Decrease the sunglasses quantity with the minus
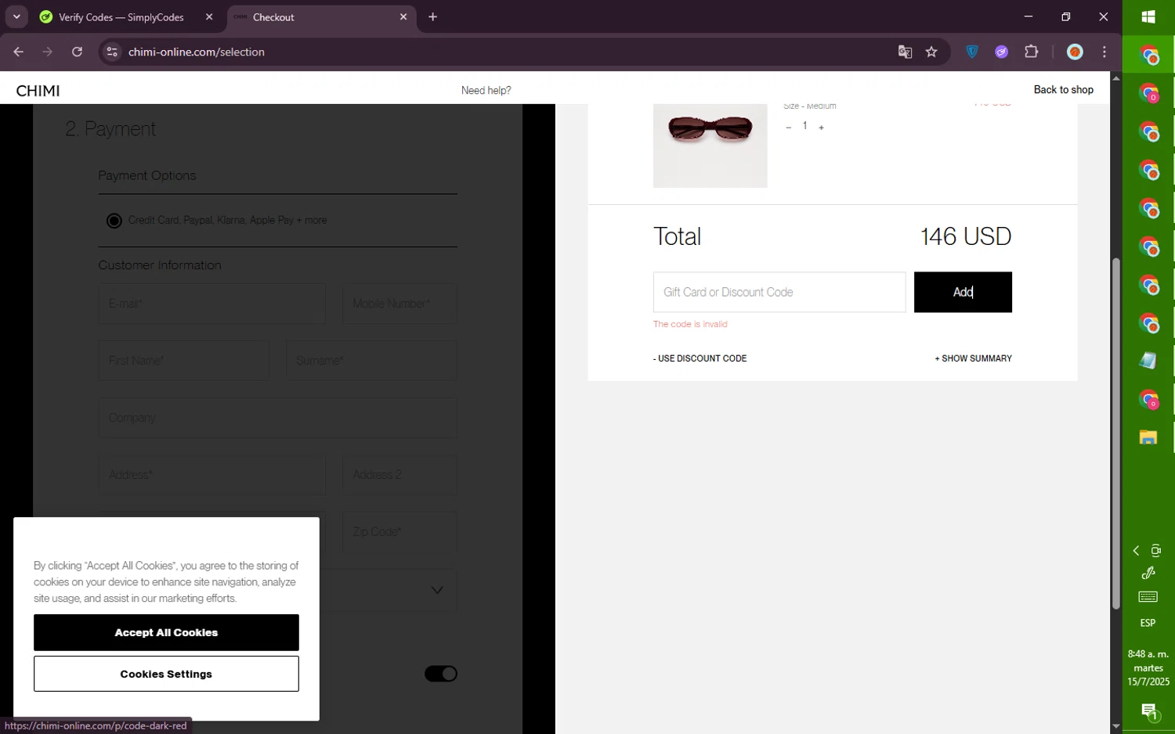 [x=788, y=128]
